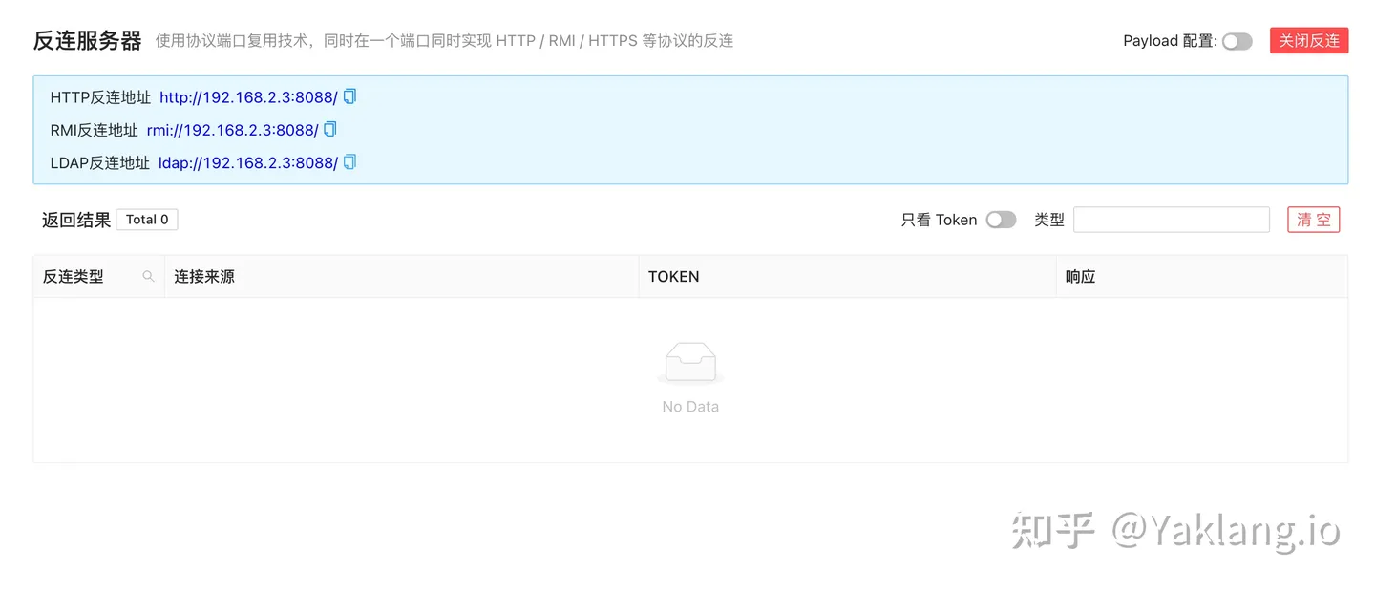Viewport: 1375px width, 592px height.
Task: Copy the RMI reverse connection address
Action: pyautogui.click(x=330, y=129)
